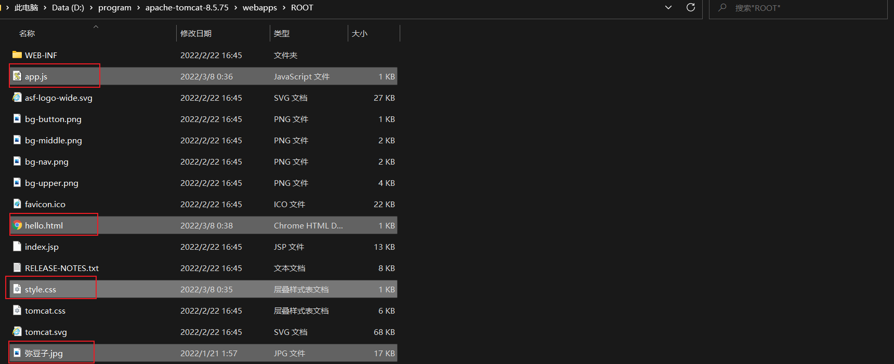Expand the chevron after program breadcrumb

coord(138,8)
